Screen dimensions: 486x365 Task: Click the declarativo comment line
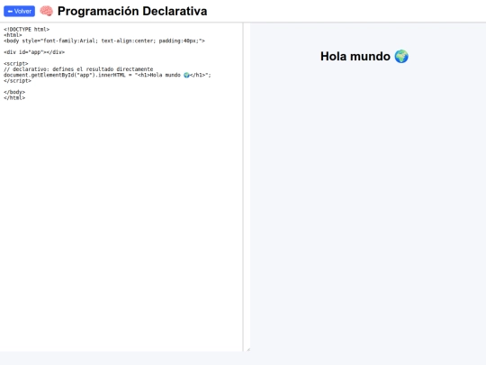click(78, 69)
